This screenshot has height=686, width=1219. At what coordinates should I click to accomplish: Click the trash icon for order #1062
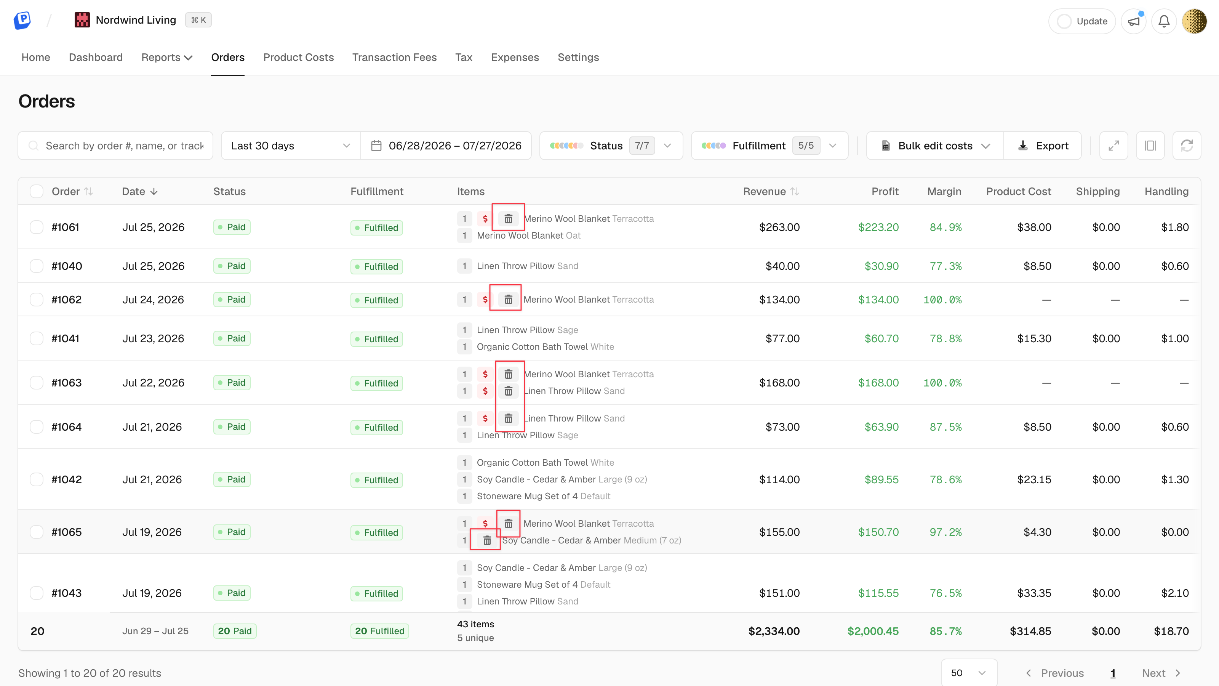tap(508, 300)
